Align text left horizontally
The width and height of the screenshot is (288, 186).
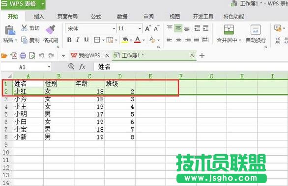[x=170, y=40]
